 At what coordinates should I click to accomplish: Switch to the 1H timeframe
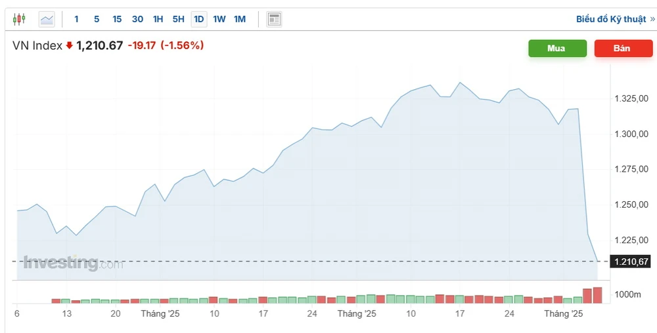tap(158, 19)
